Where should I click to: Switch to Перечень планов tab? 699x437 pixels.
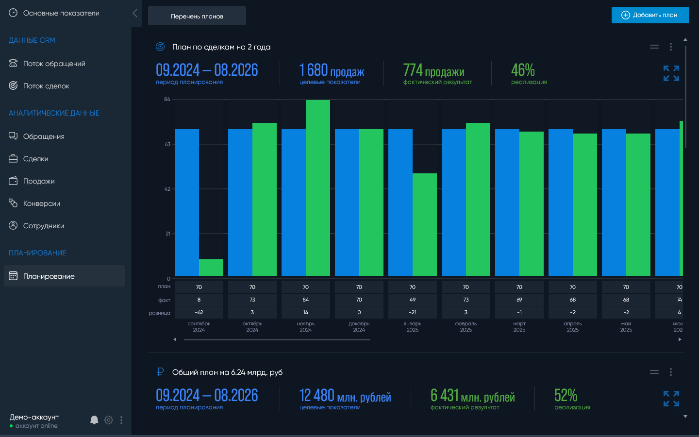click(197, 16)
